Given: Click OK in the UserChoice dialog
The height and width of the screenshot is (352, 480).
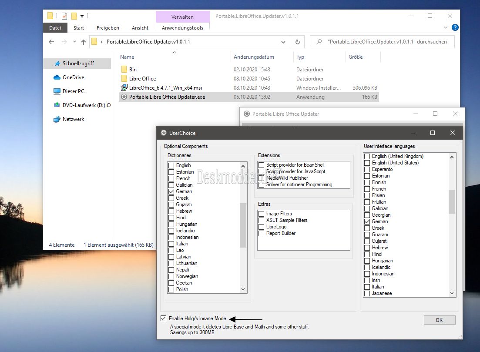Looking at the screenshot, I should click(439, 320).
